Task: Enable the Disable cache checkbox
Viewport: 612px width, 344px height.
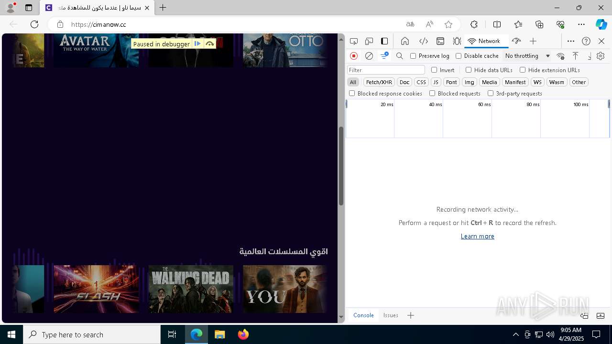Action: click(x=459, y=56)
